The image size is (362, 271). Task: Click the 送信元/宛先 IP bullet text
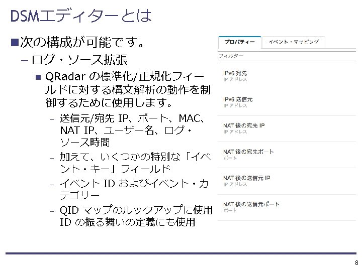coord(132,130)
